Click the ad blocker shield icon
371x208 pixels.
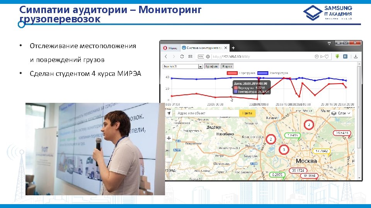[317, 57]
